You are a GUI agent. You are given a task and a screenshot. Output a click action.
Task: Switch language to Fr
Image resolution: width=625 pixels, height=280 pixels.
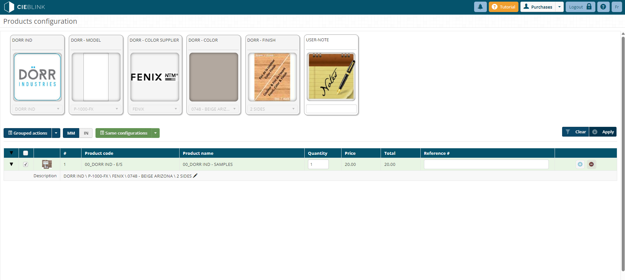click(617, 7)
